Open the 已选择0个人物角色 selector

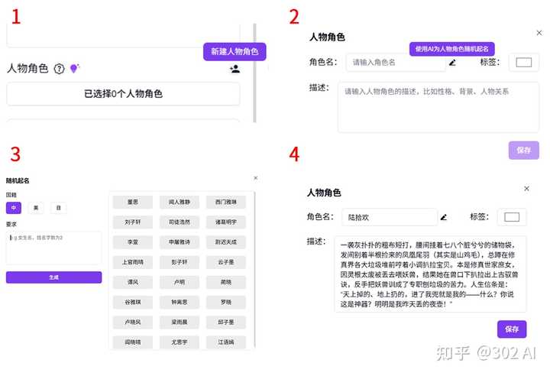coord(123,94)
